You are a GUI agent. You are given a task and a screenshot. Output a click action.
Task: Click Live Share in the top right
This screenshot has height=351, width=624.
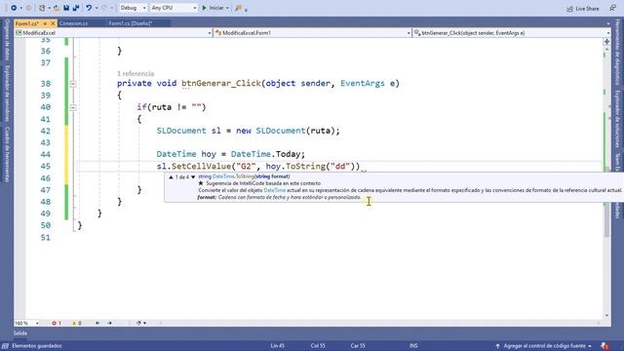(x=583, y=9)
